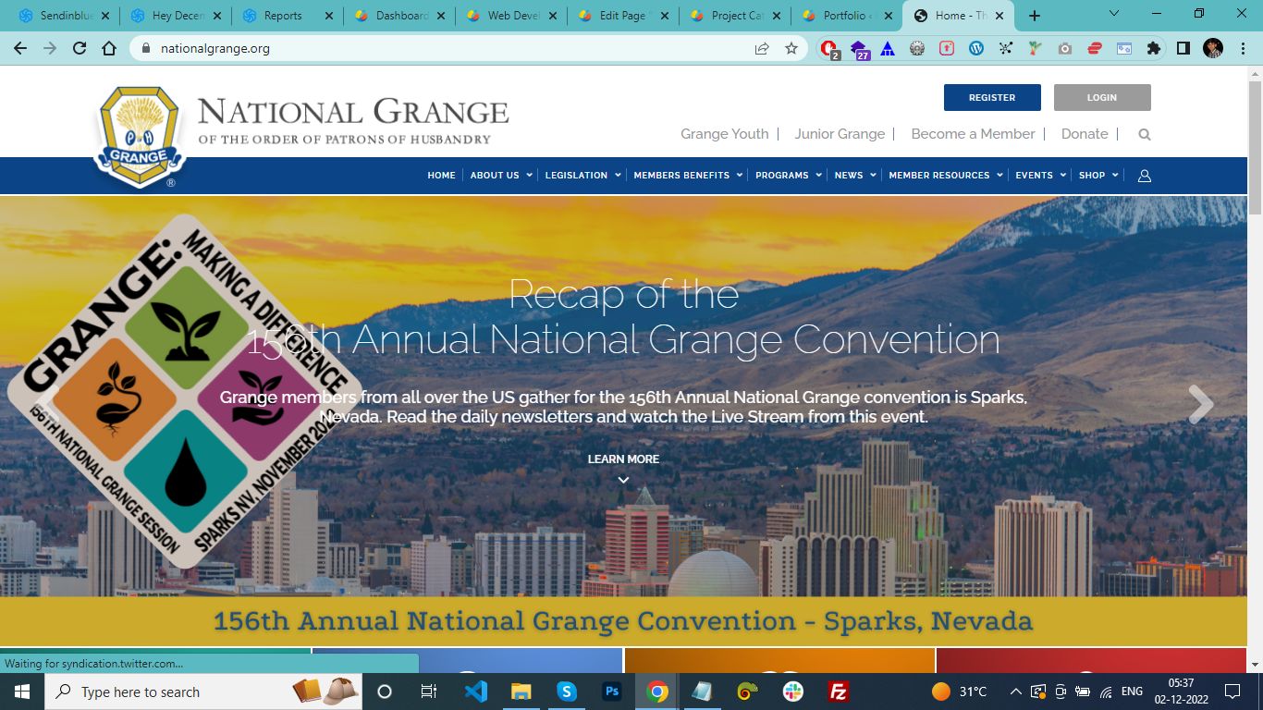Show hidden system tray icons chevron

coord(1016,692)
